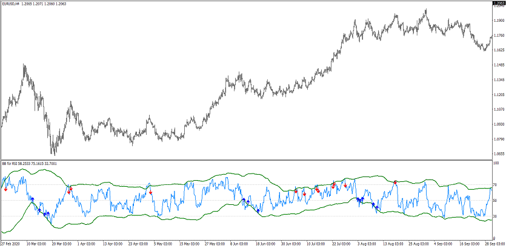
Task: Click the red arrow near 30 Jun
Action: [x=296, y=191]
